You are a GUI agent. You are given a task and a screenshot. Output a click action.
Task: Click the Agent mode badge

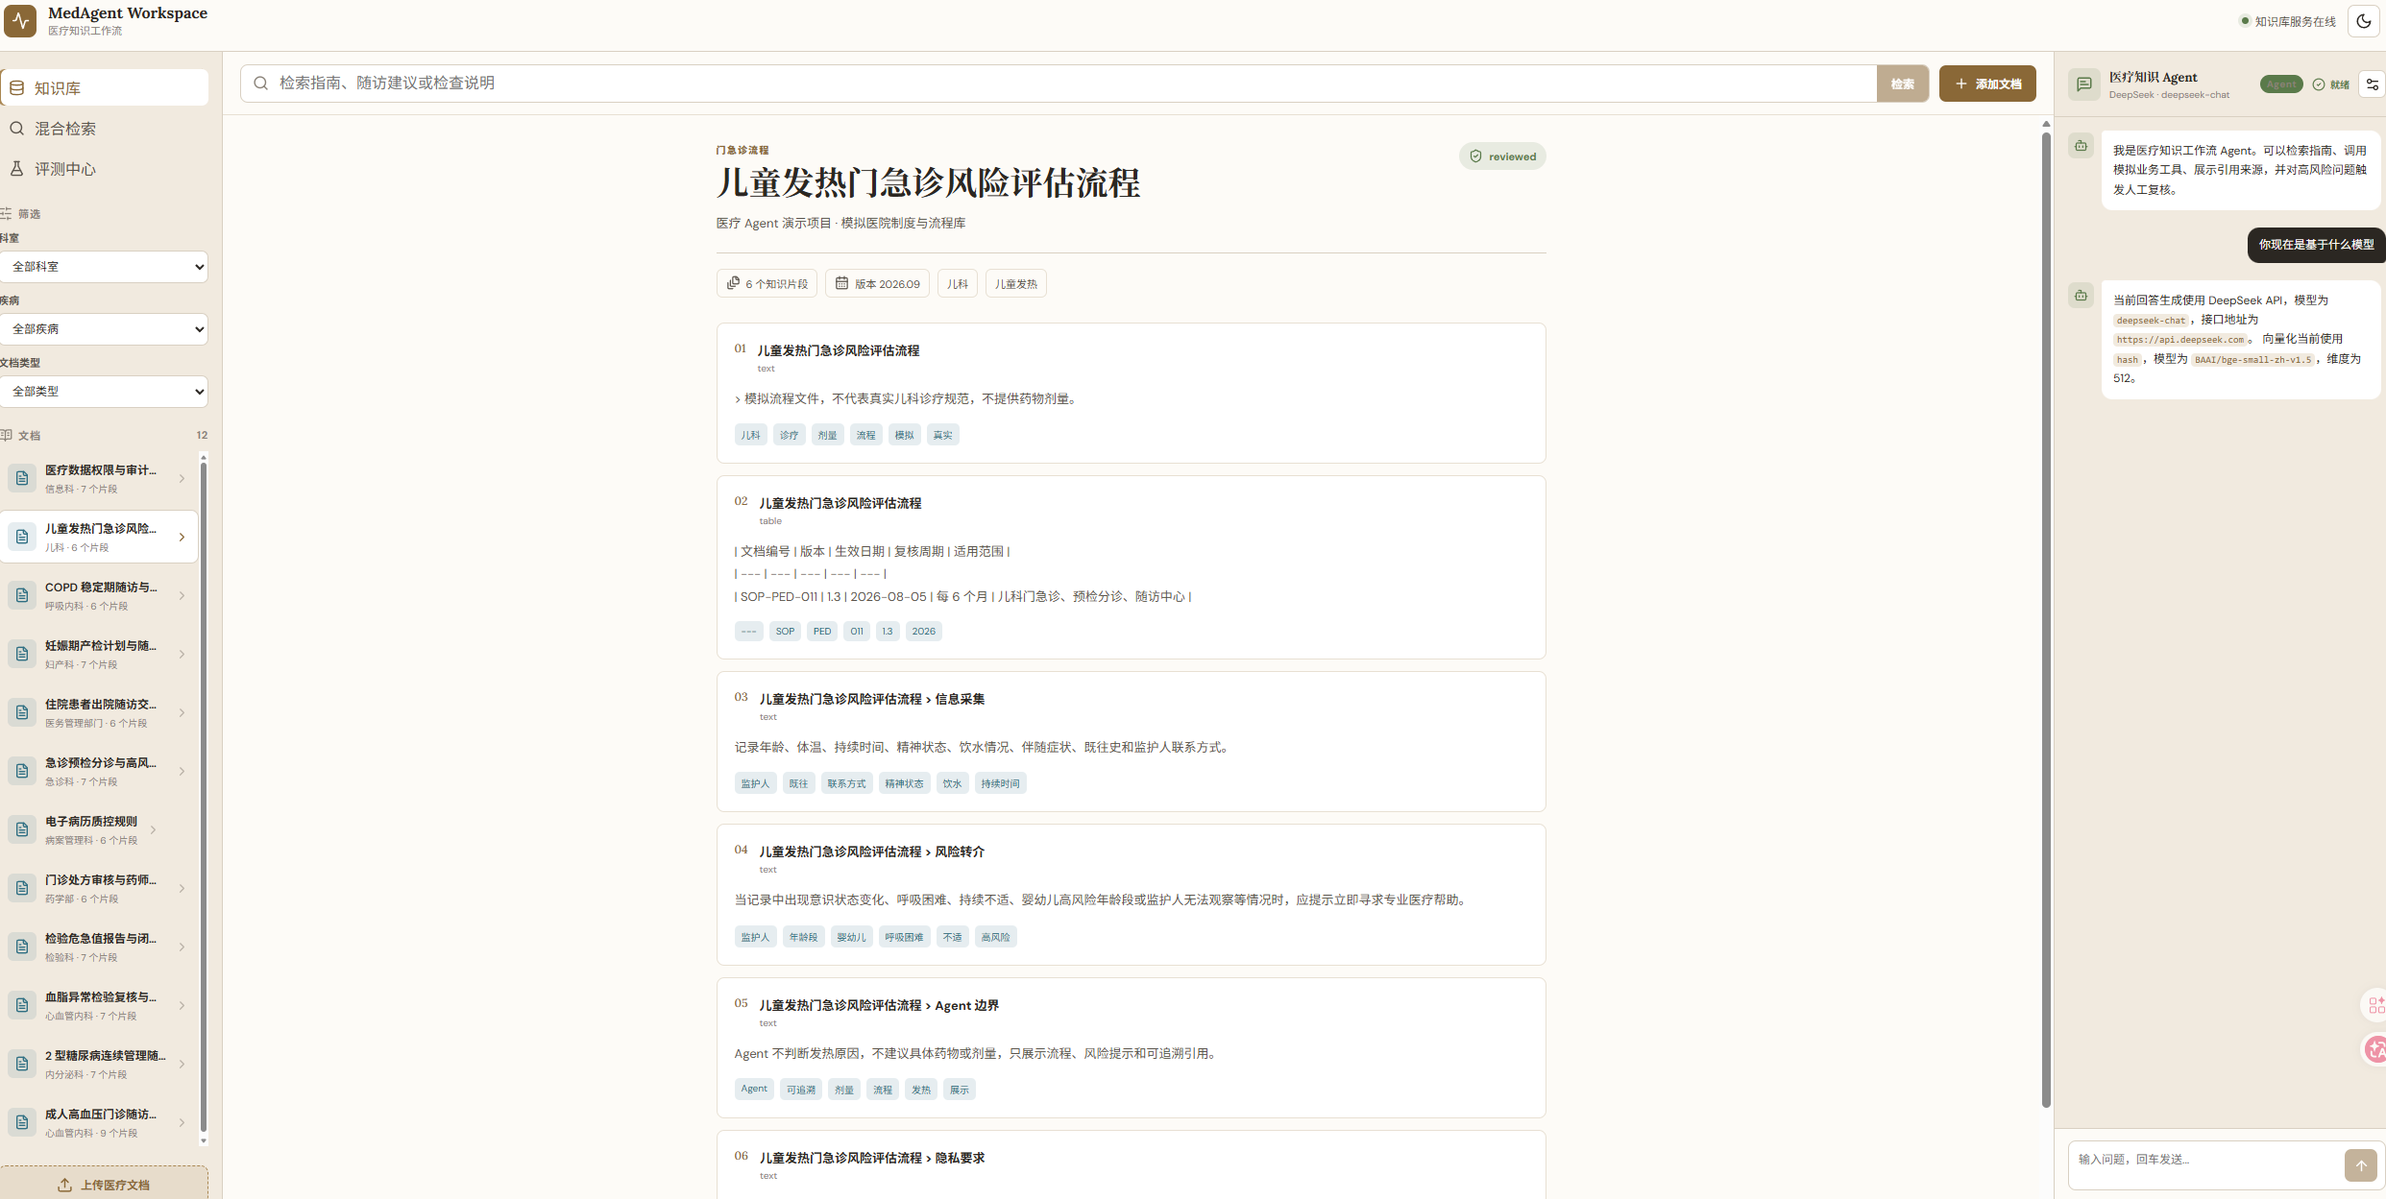2280,84
